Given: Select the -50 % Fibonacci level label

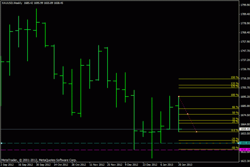Looking at the screenshot, I should (235, 148).
